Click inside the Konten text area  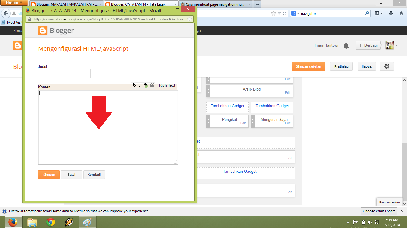click(108, 127)
